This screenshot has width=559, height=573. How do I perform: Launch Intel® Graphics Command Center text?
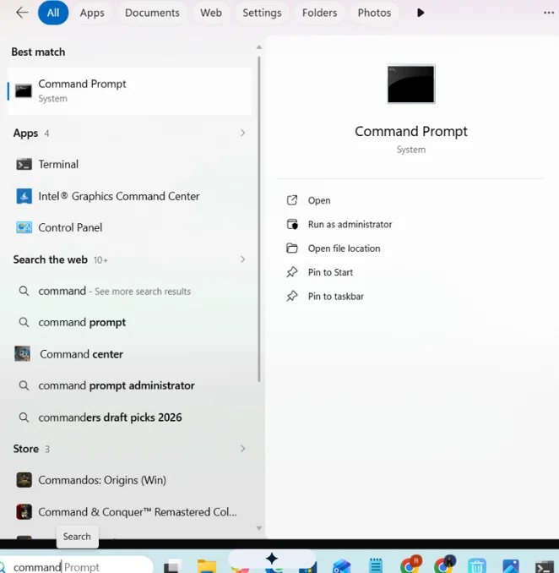[x=119, y=196]
